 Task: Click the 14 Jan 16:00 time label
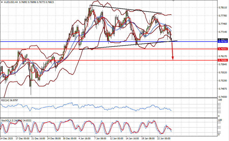[133, 138]
